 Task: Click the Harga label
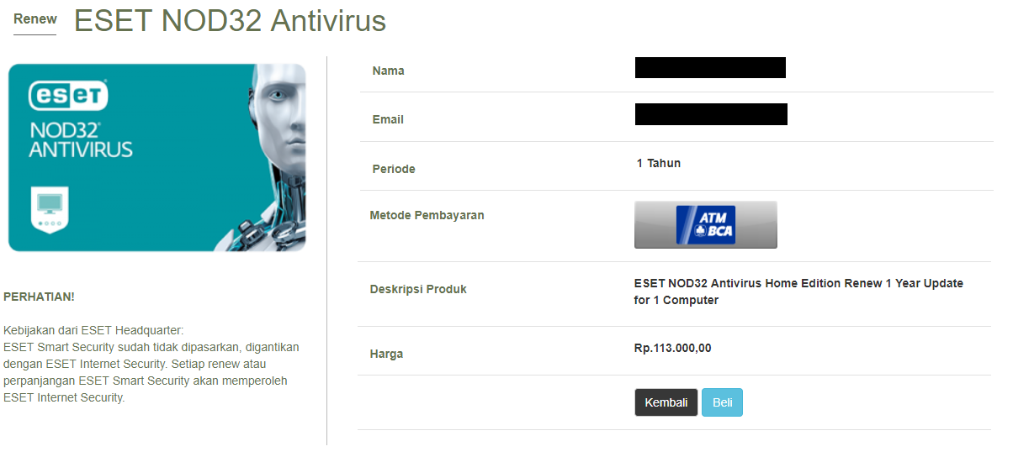pos(387,354)
